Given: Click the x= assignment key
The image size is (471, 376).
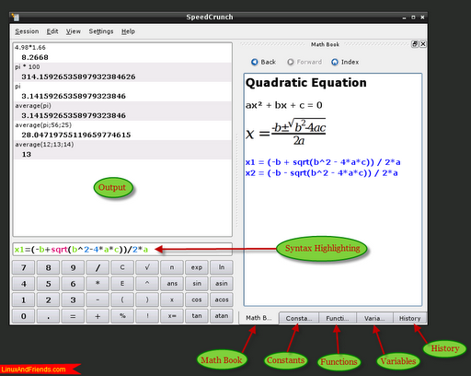Looking at the screenshot, I should (x=172, y=316).
